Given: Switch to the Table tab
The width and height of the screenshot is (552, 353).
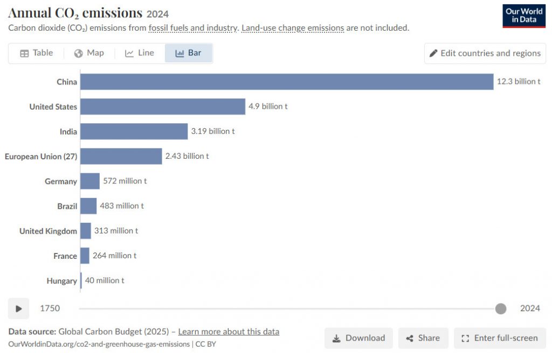Looking at the screenshot, I should (37, 53).
